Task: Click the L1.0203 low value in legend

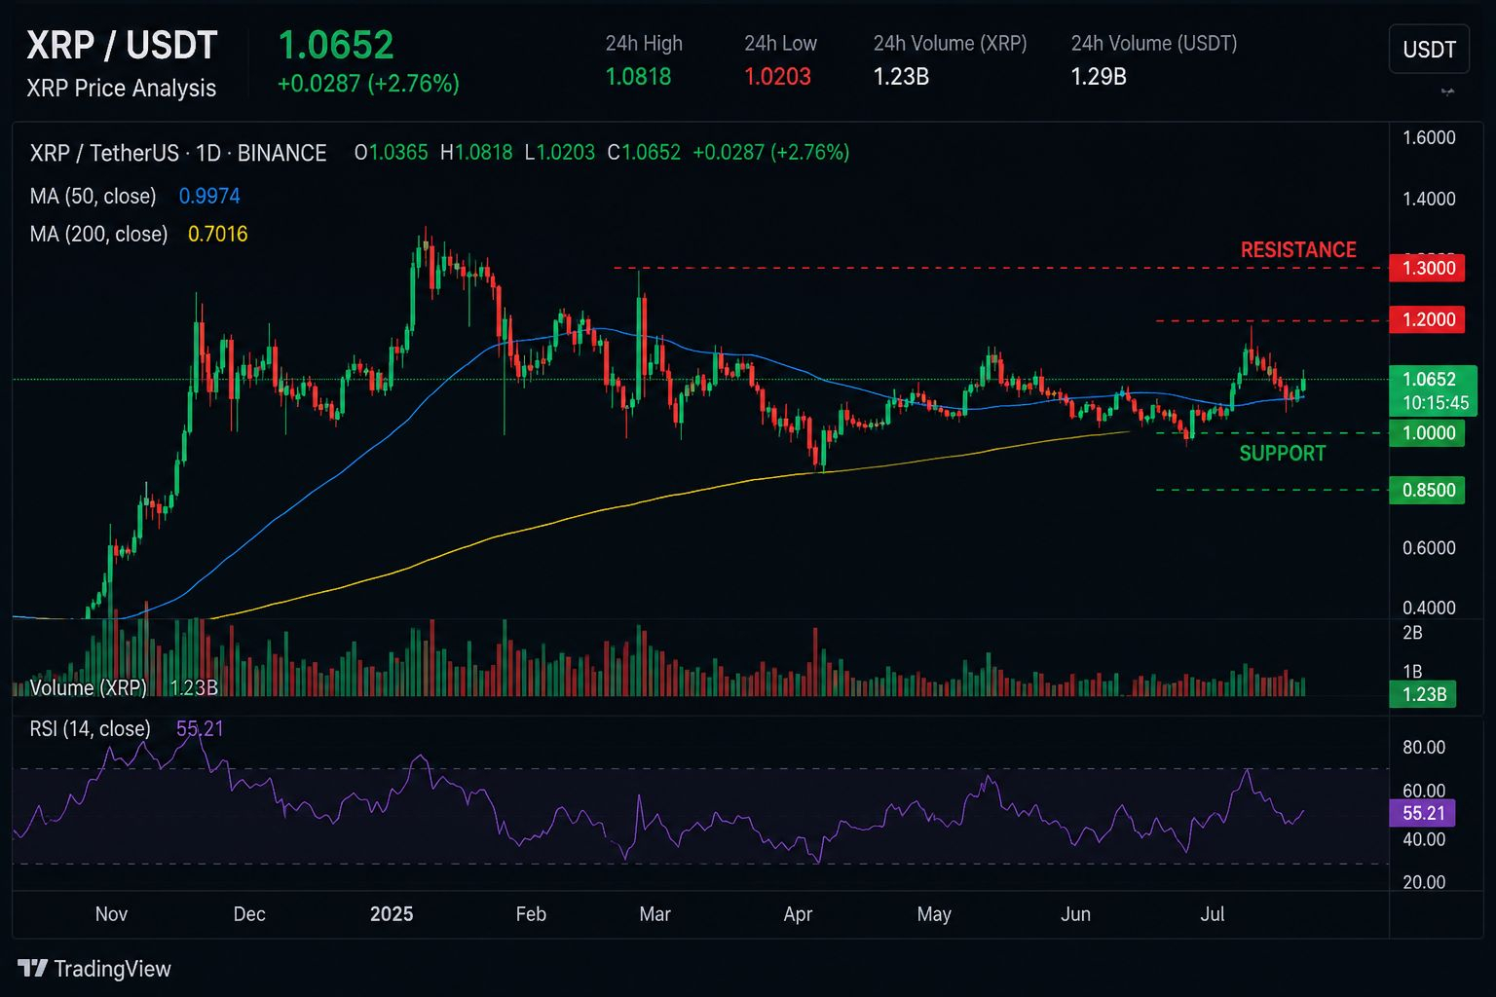Action: click(559, 153)
